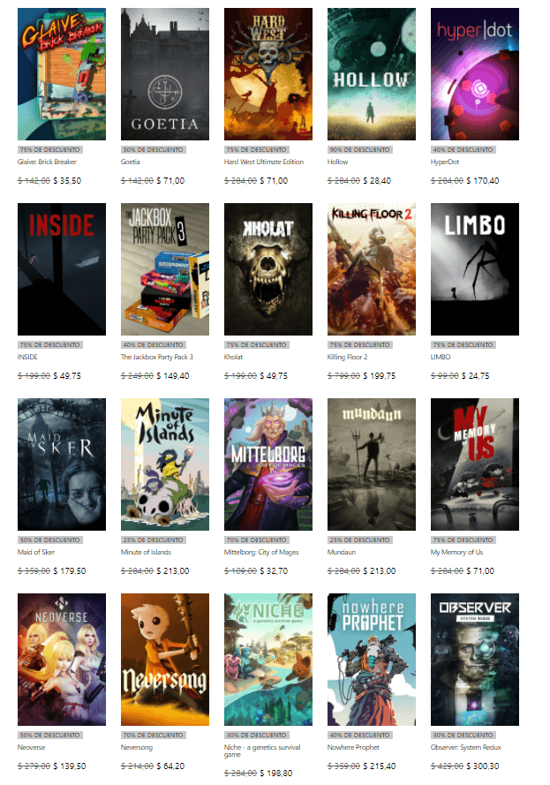Click the Mittelborg: City of Mages cover

[268, 464]
